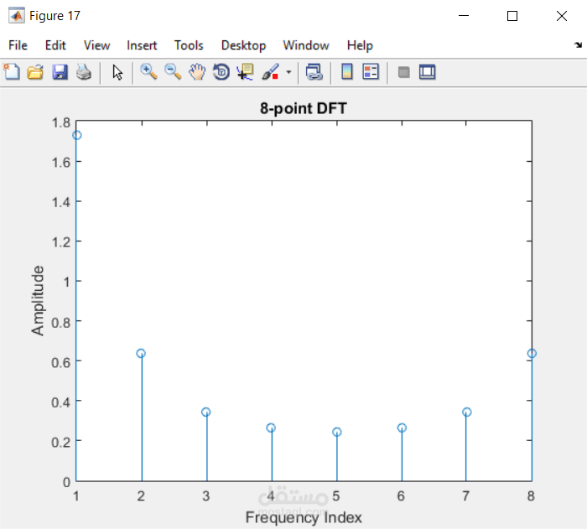This screenshot has height=529, width=587.
Task: Click the 'Amplitude' y-axis label
Action: (x=38, y=301)
